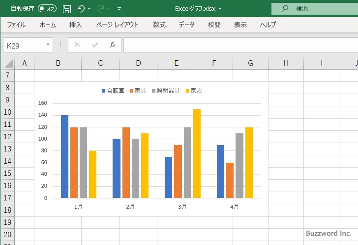Select row 7 header
358x245 pixels.
7,75
